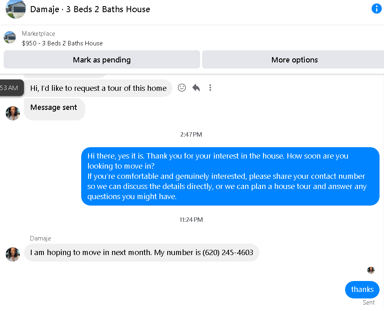Click Damaje's avatar beside Message sent
Image resolution: width=384 pixels, height=311 pixels.
(x=13, y=113)
